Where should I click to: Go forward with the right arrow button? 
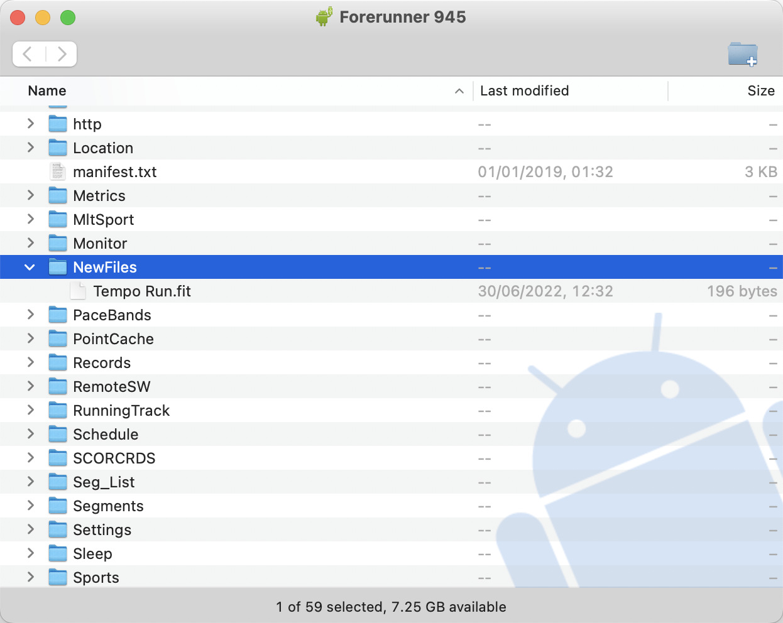62,54
